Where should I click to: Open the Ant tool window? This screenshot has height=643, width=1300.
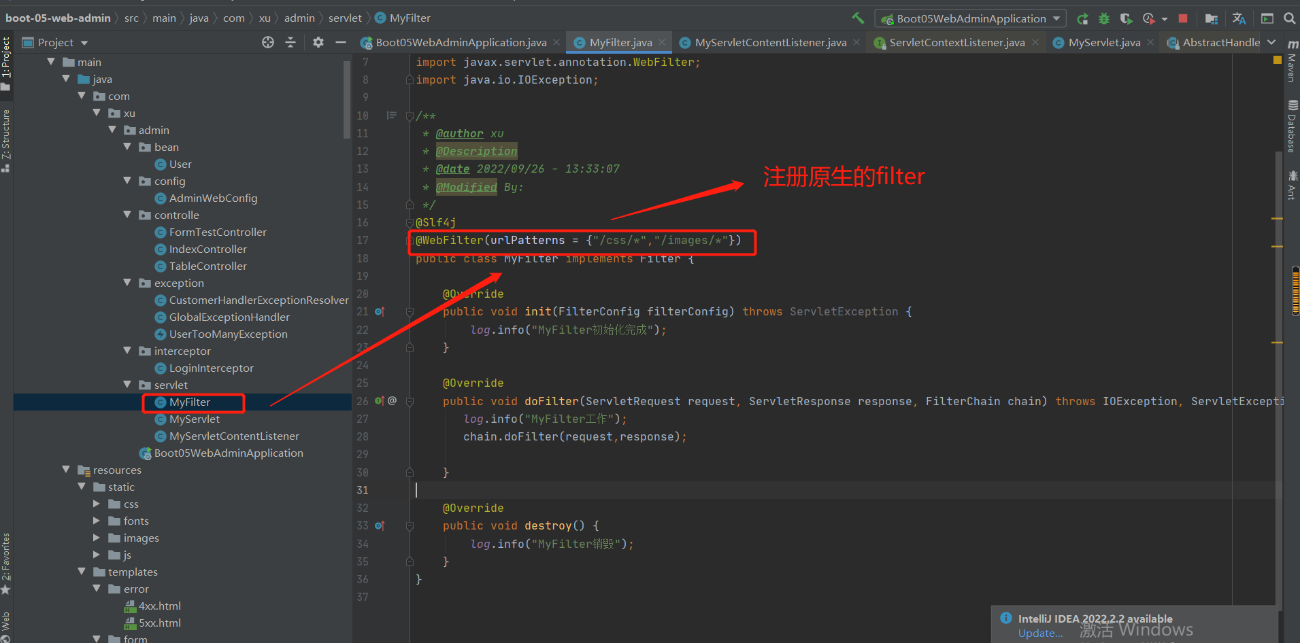pos(1292,185)
